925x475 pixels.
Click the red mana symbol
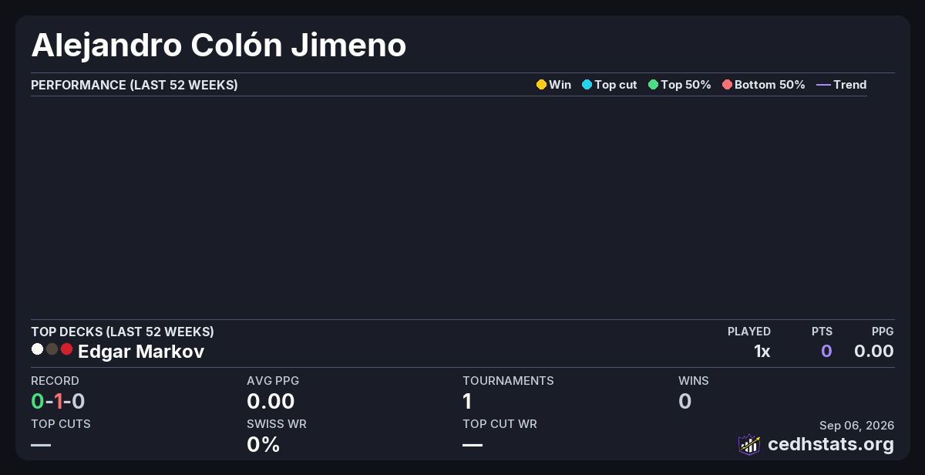[x=66, y=349]
